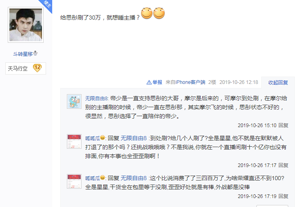
Task: Open the 无限自由8 commenter avatar
Action: coord(74,101)
